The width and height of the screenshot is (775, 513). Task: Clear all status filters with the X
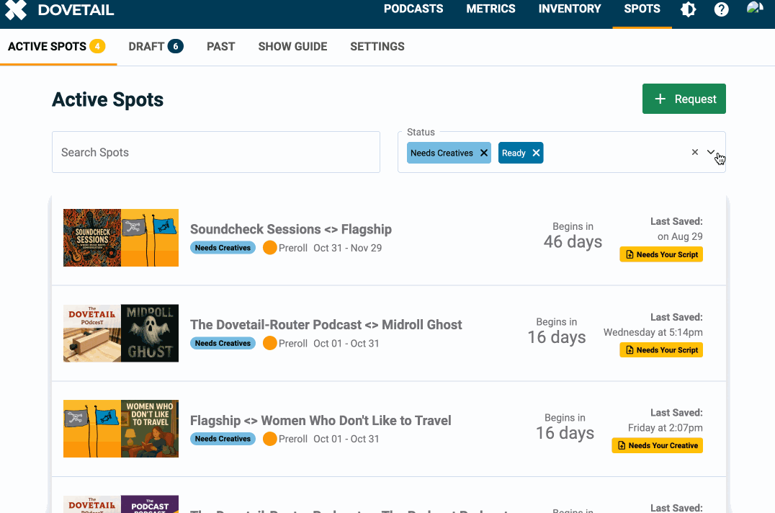point(694,152)
